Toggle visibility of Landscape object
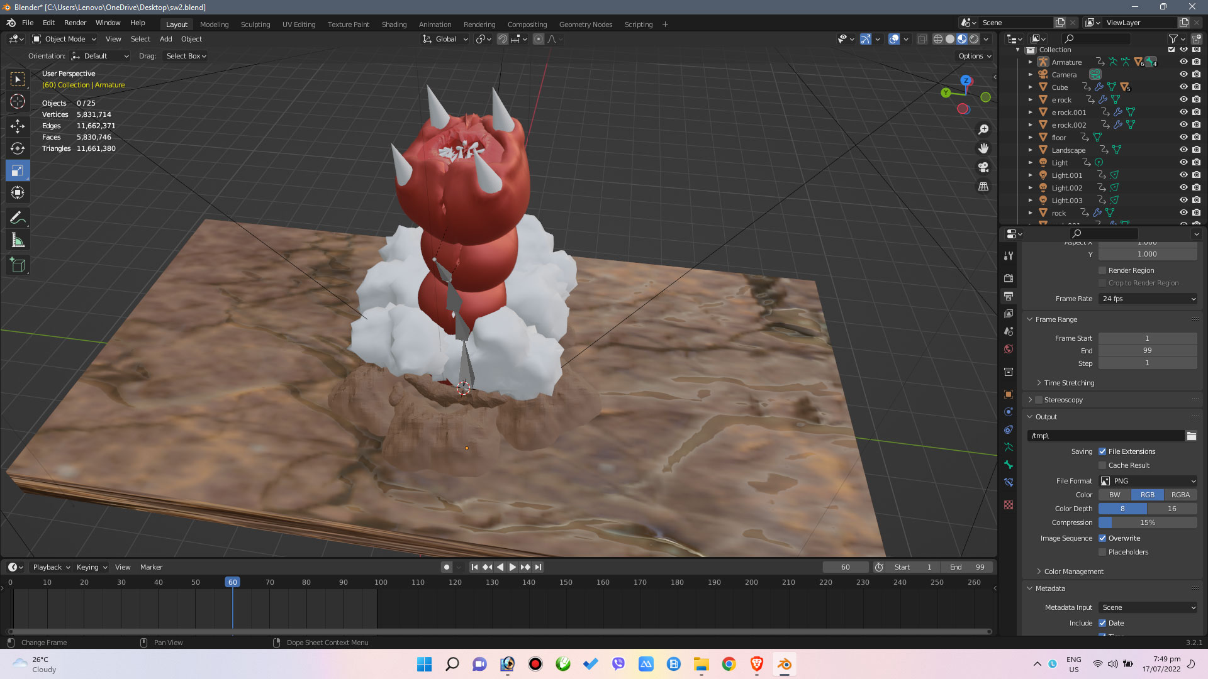The image size is (1208, 679). 1183,150
